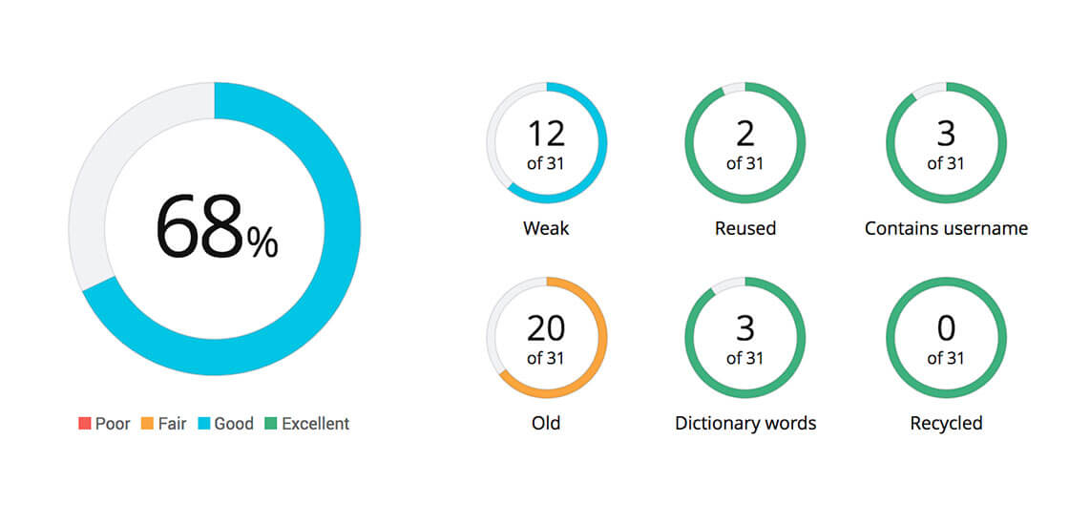The image size is (1090, 525).
Task: Click the orange Fair legend swatch
Action: (x=148, y=424)
